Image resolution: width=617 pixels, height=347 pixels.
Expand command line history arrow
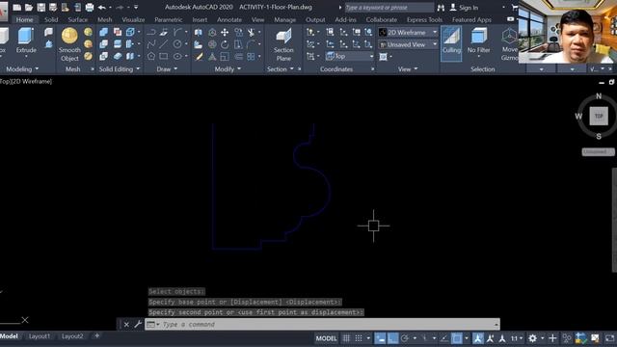(x=496, y=325)
